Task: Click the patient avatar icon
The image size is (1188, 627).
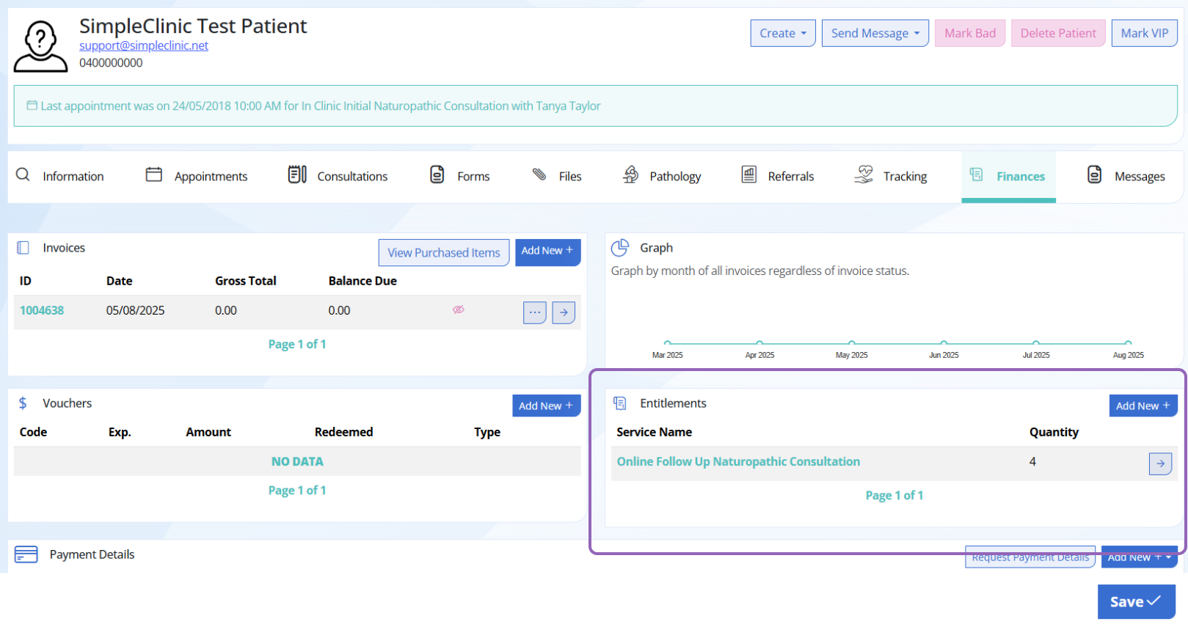Action: [x=41, y=46]
